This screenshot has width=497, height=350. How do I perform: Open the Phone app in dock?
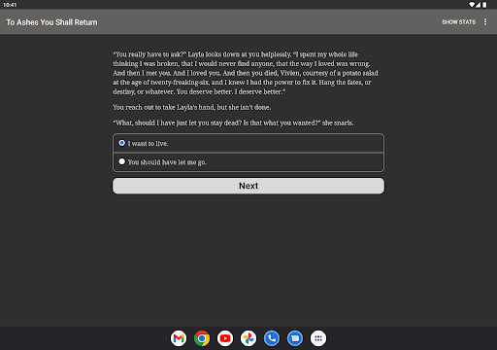(272, 338)
